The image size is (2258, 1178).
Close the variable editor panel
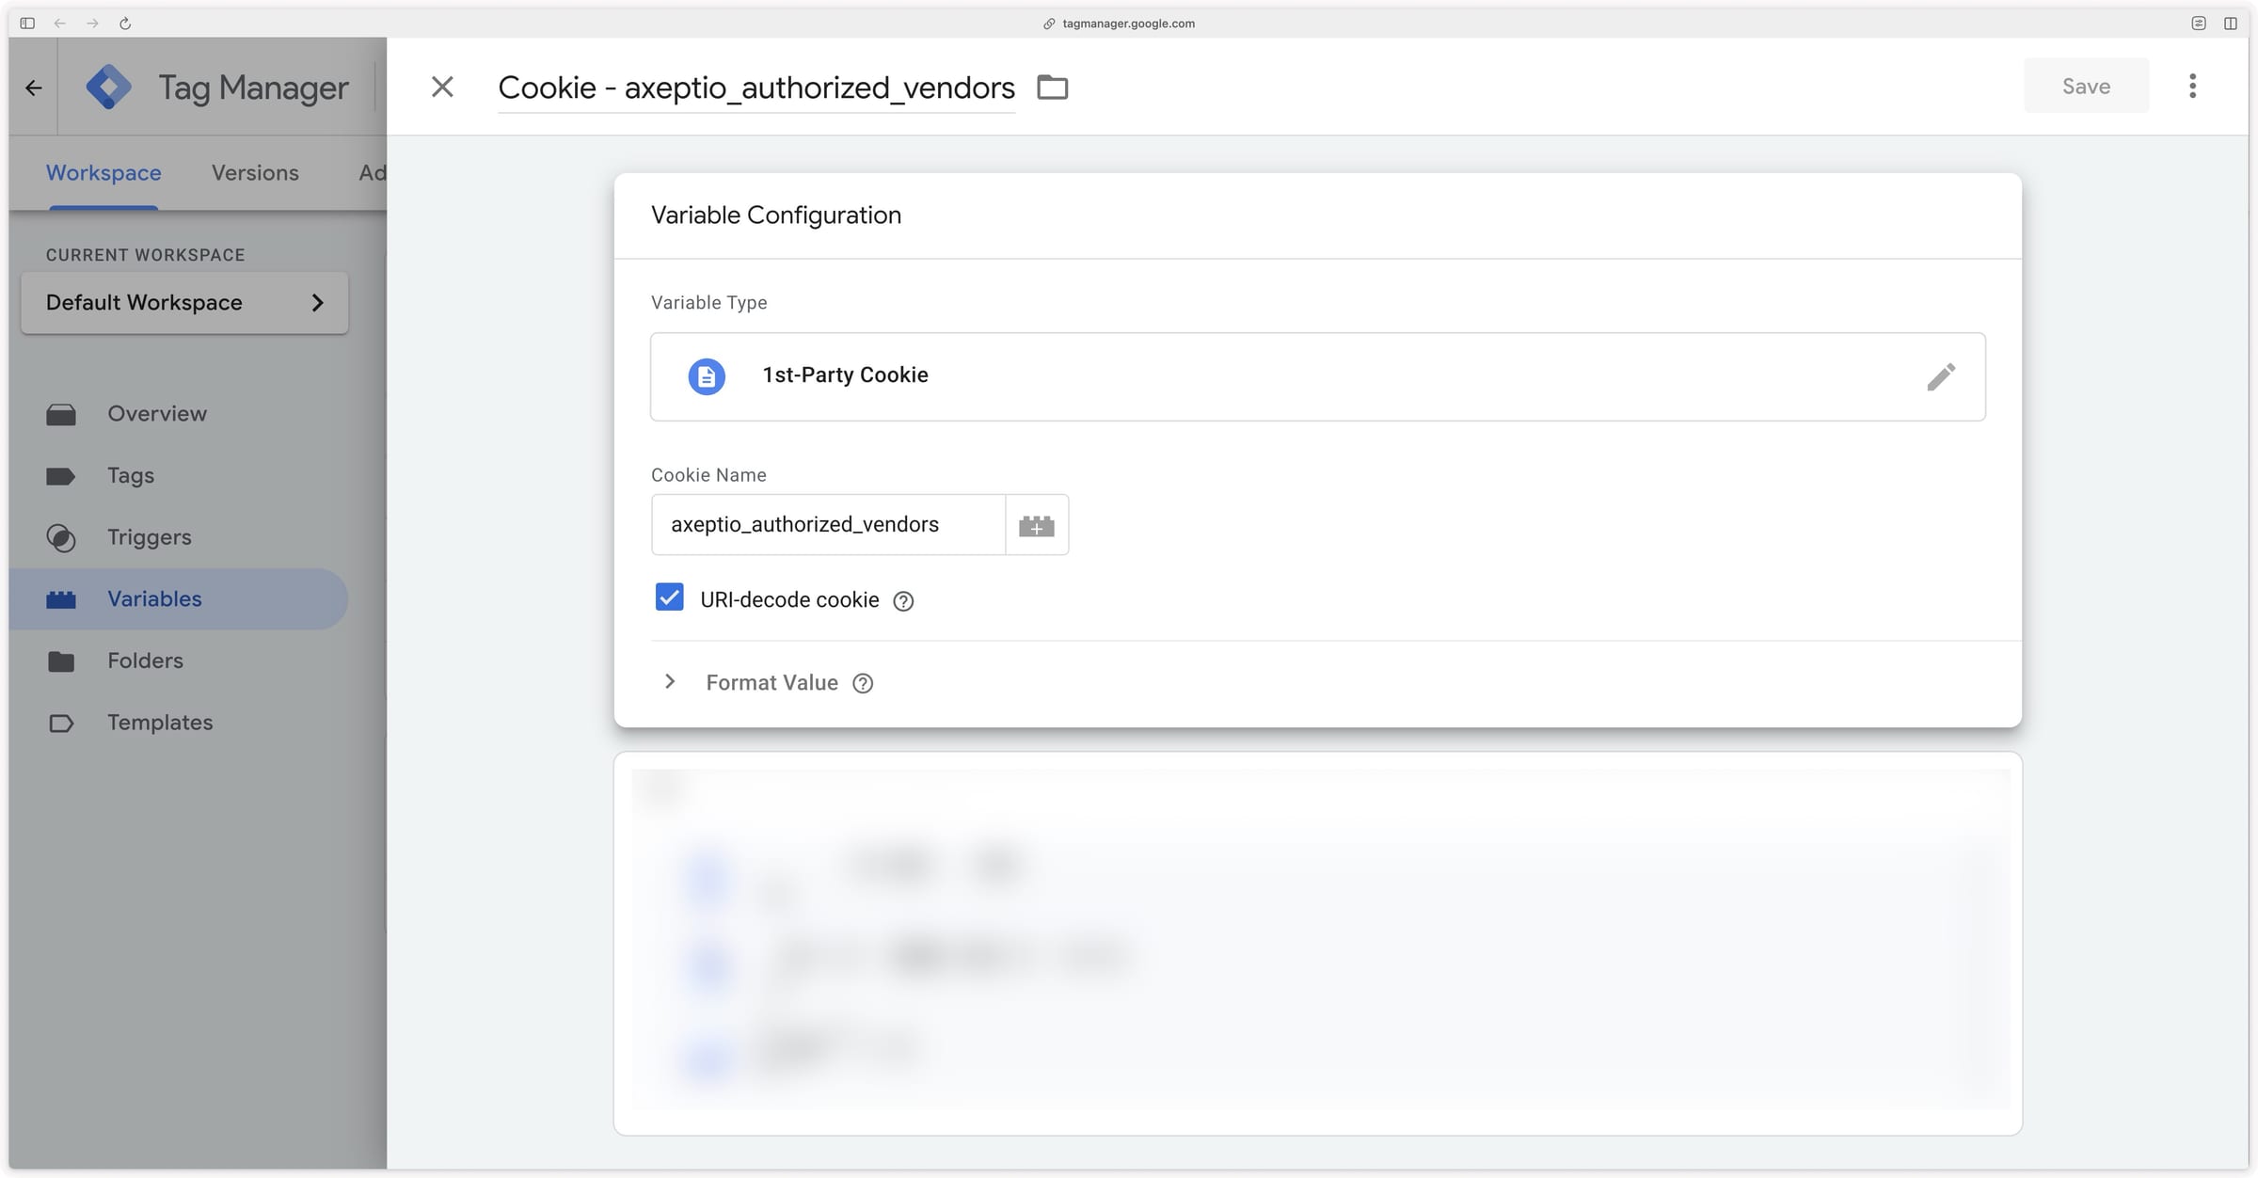click(442, 87)
